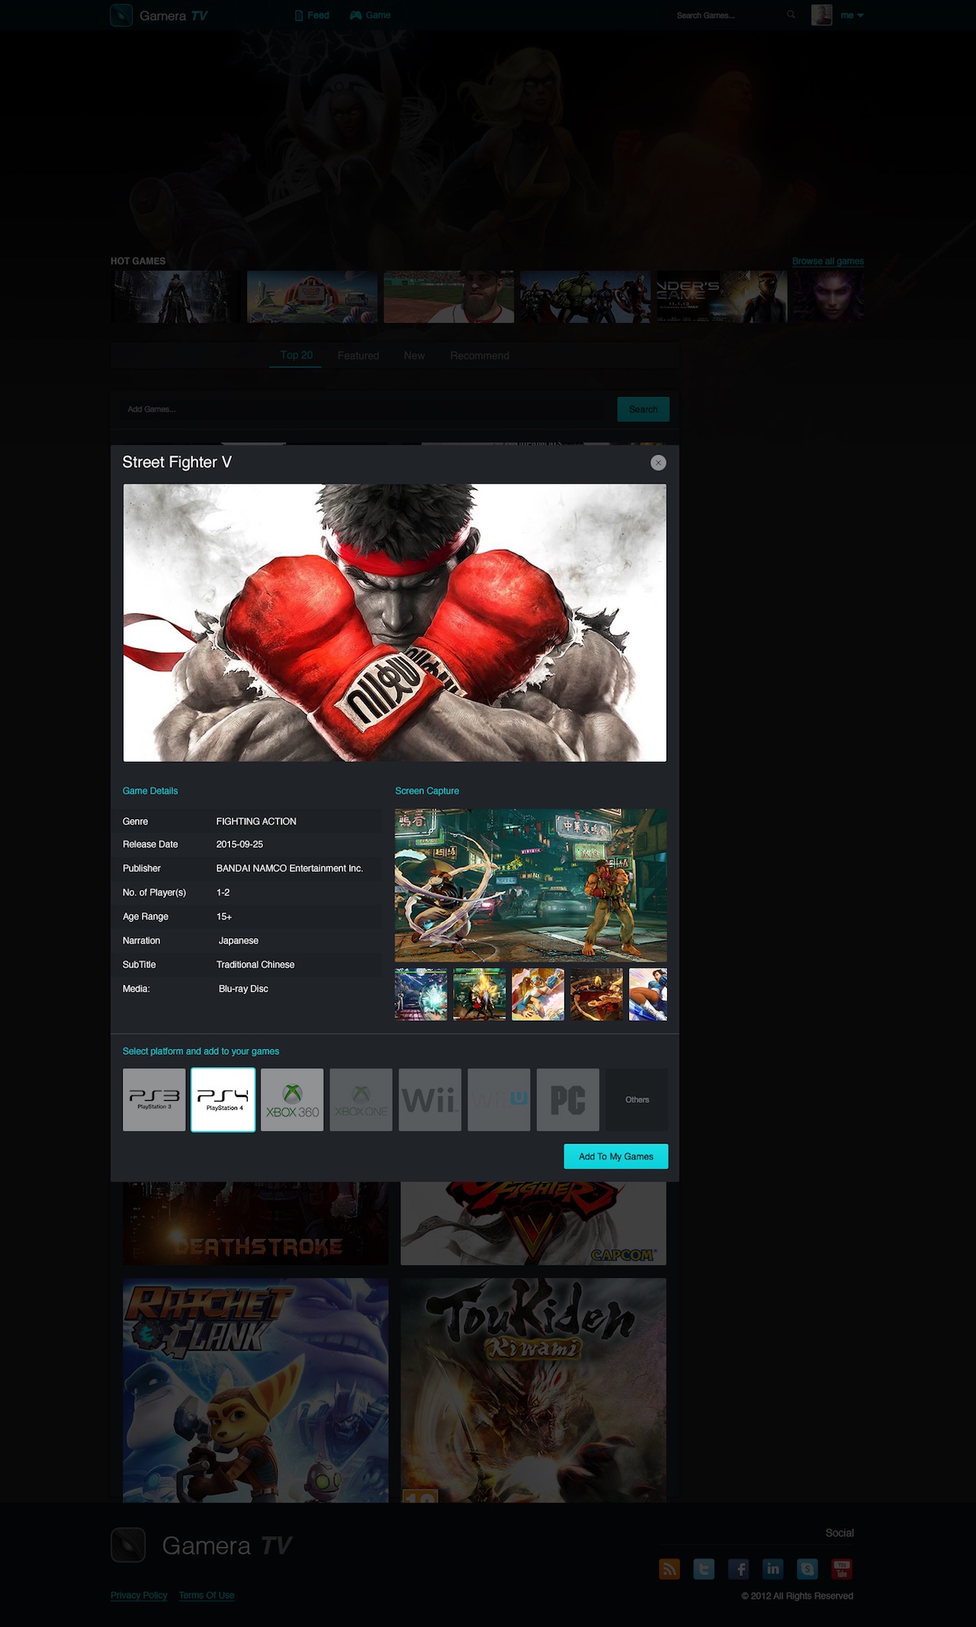
Task: Choose the Wii platform
Action: 430,1100
